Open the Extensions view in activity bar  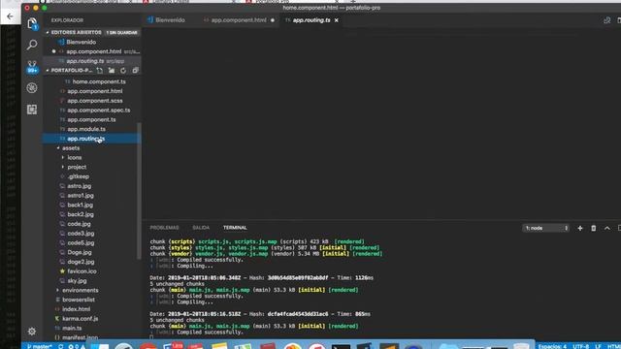coord(32,110)
